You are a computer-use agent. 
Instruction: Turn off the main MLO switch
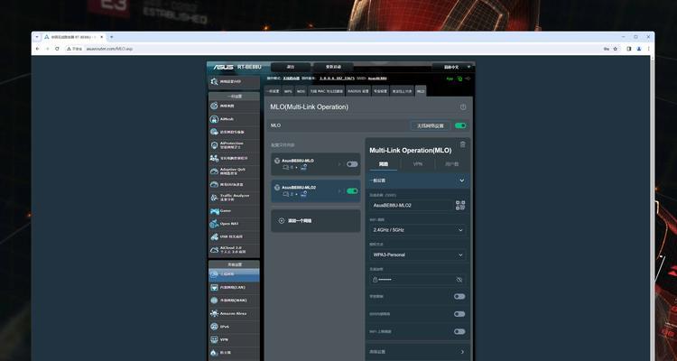[x=460, y=125]
